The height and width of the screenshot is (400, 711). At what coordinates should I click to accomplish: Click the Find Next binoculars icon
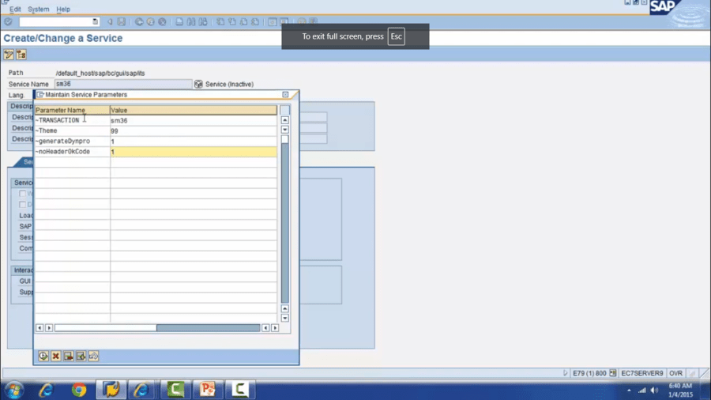coord(203,22)
